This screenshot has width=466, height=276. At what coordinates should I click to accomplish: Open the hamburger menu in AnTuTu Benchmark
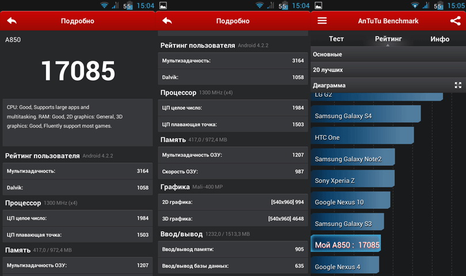point(322,21)
